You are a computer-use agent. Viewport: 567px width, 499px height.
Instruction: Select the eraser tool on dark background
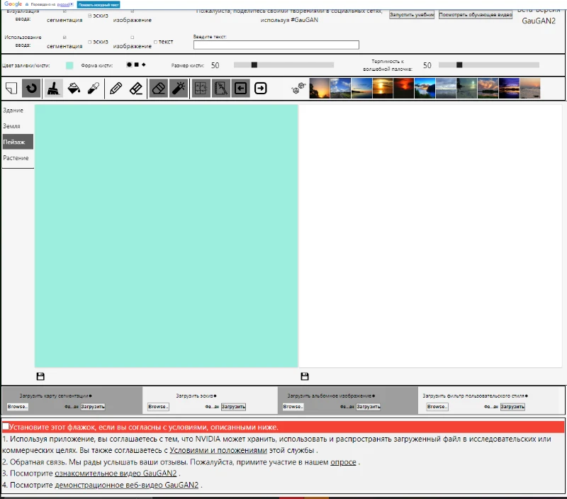tap(158, 88)
